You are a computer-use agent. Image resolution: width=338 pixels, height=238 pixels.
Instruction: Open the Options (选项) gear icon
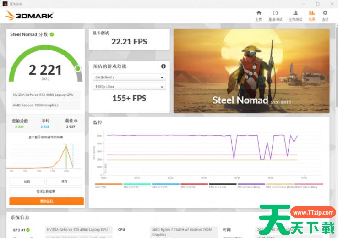click(325, 15)
